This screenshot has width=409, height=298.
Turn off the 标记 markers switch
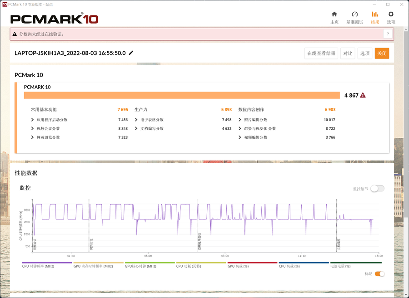379,274
